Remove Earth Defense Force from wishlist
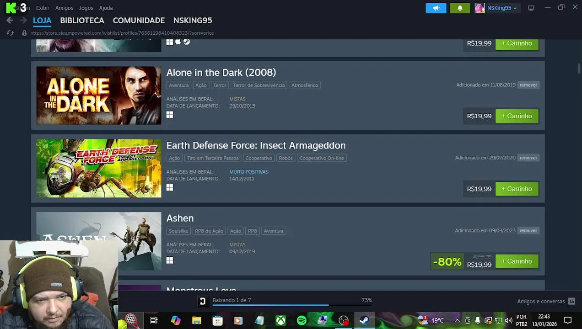The image size is (582, 329). (x=528, y=158)
